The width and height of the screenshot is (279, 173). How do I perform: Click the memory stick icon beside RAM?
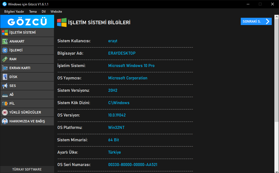pos(5,59)
